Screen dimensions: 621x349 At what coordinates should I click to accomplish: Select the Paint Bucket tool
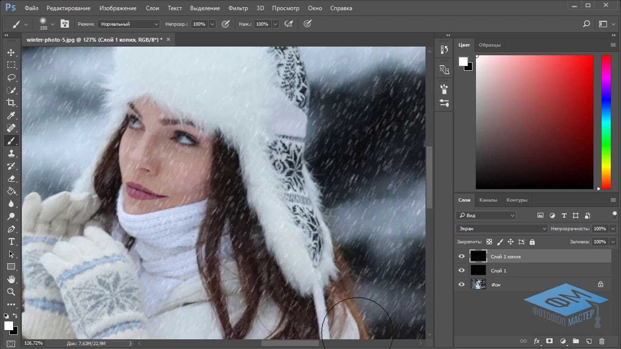tap(11, 191)
